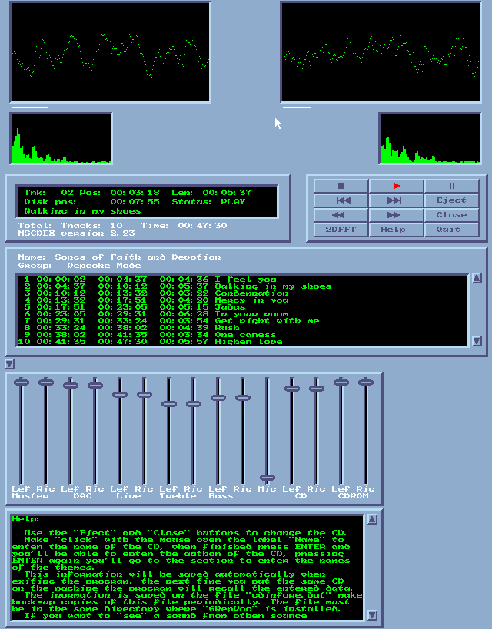Click the level bar under left oscilloscope

tap(31, 107)
